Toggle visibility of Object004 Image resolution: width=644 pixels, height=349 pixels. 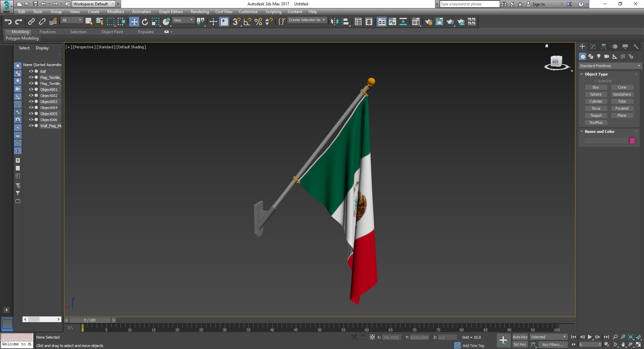(31, 107)
